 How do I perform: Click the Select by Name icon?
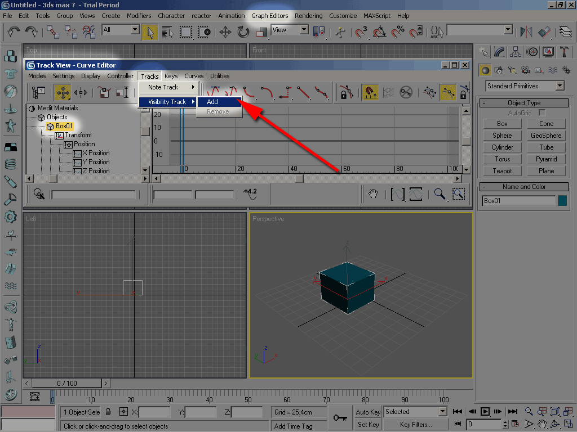(168, 32)
